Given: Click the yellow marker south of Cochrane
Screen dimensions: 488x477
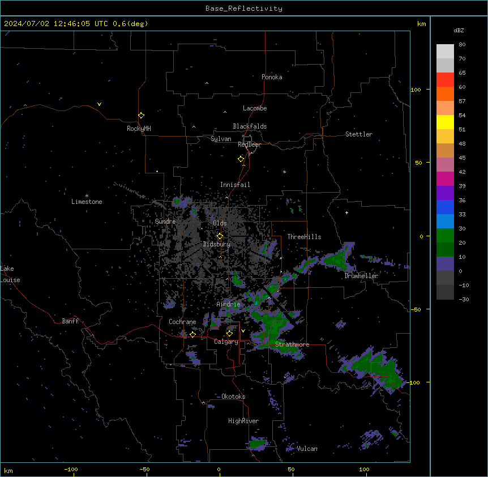Looking at the screenshot, I should [x=192, y=334].
